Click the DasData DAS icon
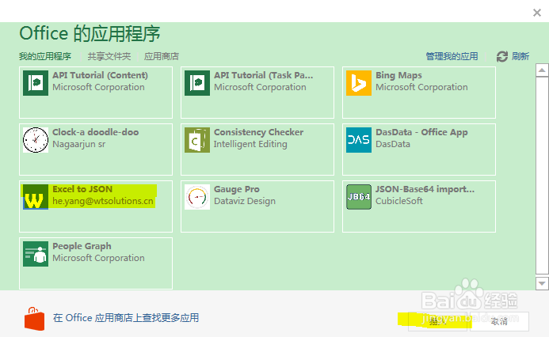Screen dimensions: 549x337 tap(359, 140)
